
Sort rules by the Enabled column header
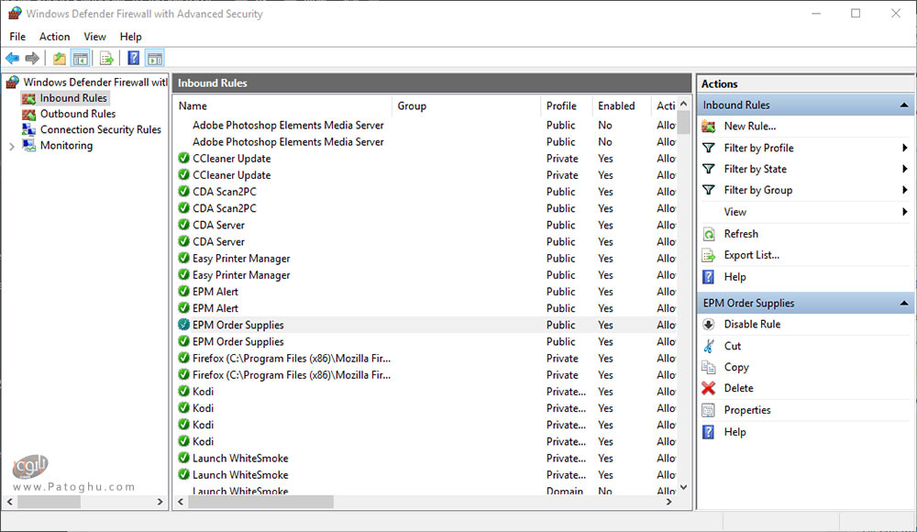[621, 105]
